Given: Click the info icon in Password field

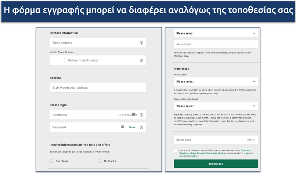Looking at the screenshot, I should coord(141,127).
